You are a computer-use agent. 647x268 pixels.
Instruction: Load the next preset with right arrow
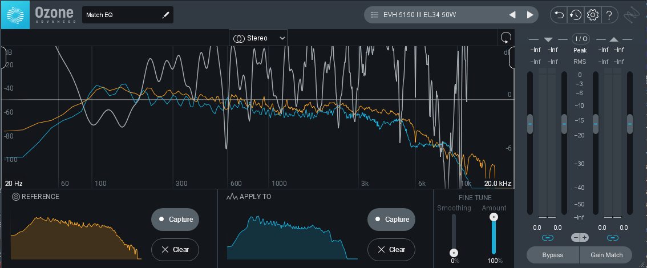[530, 15]
